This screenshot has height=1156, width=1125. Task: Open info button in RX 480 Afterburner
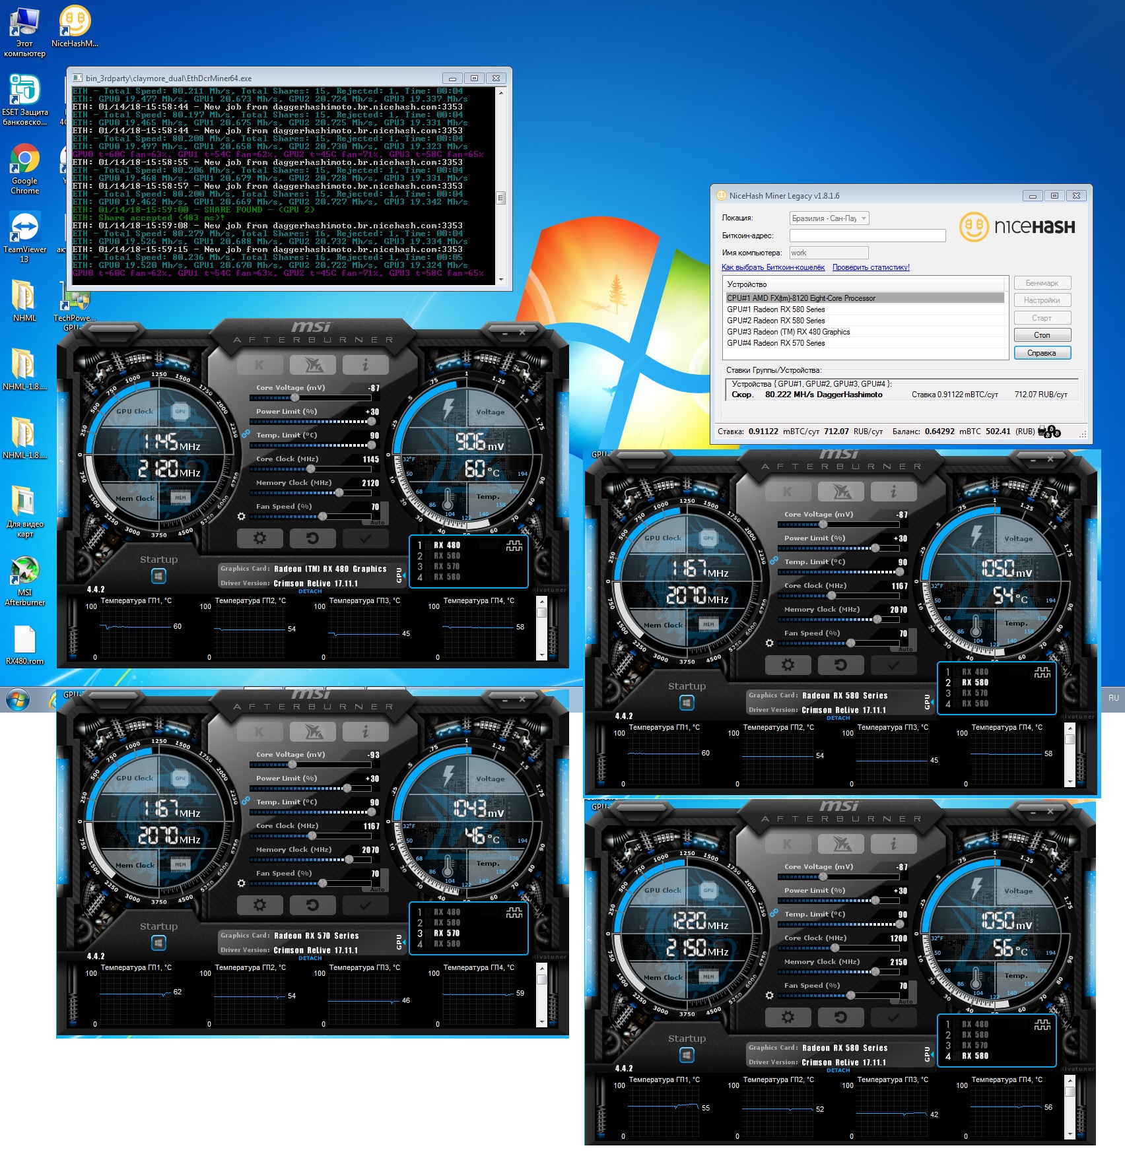(x=365, y=365)
